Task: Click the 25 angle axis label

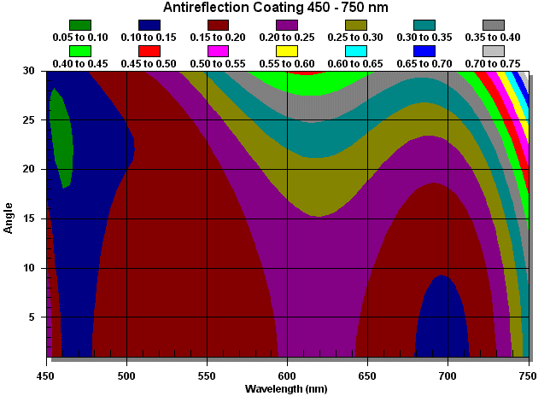Action: click(29, 120)
